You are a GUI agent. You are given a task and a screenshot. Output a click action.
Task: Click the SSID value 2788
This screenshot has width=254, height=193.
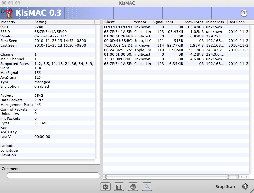[x=39, y=27]
